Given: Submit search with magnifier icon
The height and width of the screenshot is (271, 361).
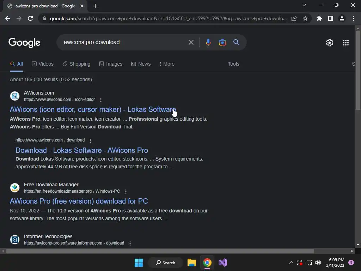Looking at the screenshot, I should click(x=236, y=42).
